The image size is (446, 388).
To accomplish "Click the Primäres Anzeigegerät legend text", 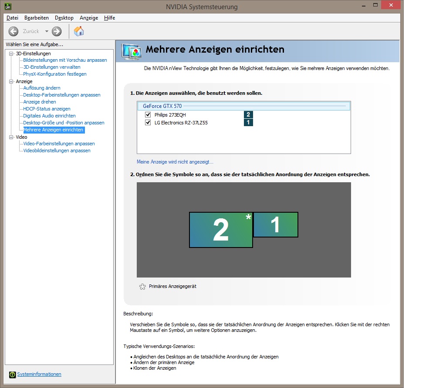I will 172,286.
